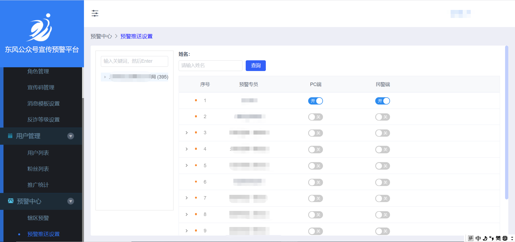Click the sidebar collapse toggle icon
Viewport: 515px width, 242px height.
click(x=95, y=13)
